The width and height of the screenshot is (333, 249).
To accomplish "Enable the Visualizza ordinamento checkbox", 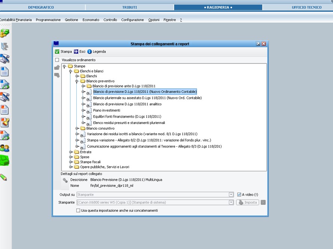I will point(57,60).
